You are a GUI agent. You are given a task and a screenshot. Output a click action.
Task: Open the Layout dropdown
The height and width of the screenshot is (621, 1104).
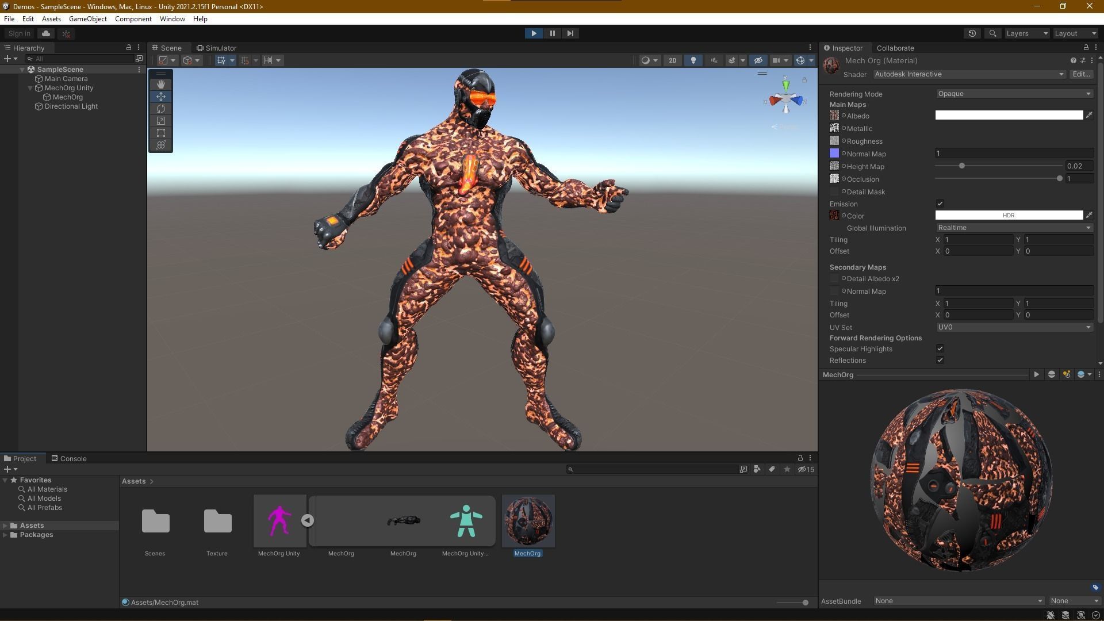[1075, 33]
